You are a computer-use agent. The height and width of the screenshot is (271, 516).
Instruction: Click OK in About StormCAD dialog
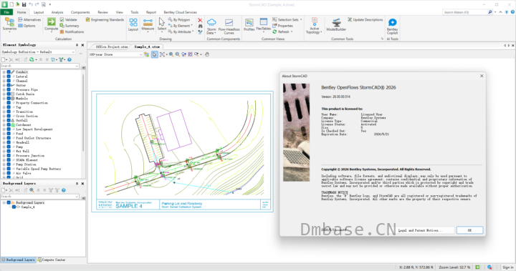click(x=469, y=230)
